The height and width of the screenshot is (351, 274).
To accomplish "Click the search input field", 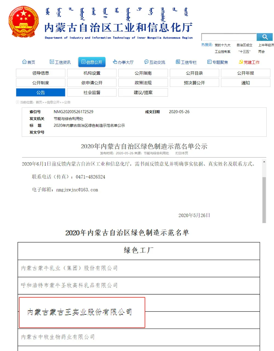I will pyautogui.click(x=229, y=37).
